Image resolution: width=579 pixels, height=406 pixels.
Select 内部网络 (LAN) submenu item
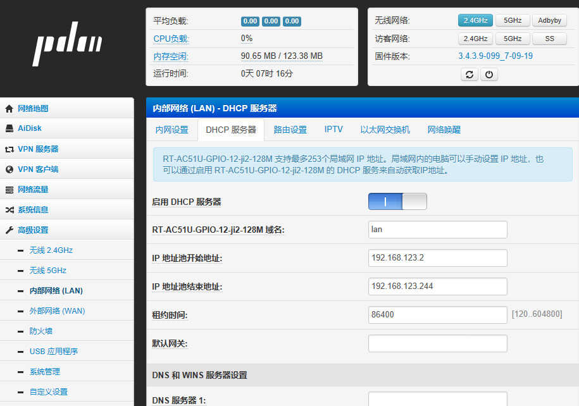point(56,291)
